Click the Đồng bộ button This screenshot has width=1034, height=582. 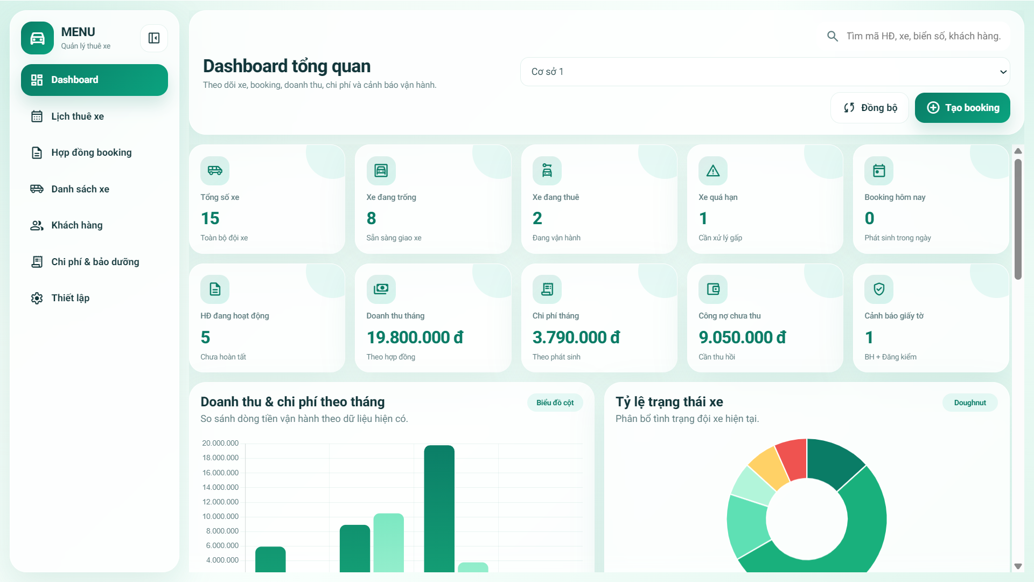tap(869, 107)
